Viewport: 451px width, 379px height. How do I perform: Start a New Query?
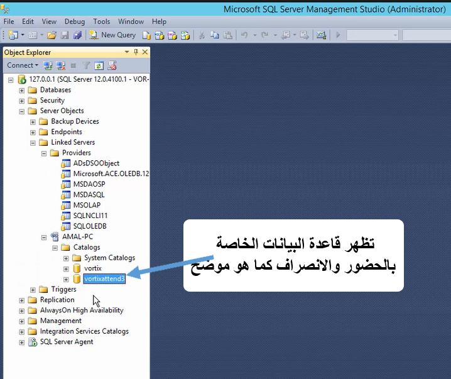[x=112, y=35]
